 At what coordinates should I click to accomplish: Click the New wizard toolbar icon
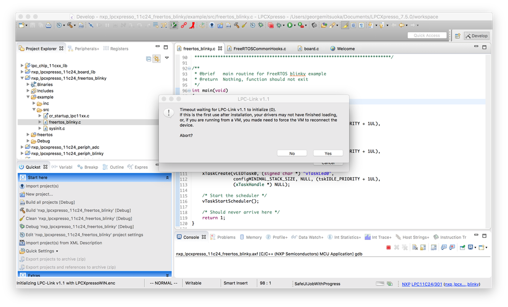pos(22,25)
